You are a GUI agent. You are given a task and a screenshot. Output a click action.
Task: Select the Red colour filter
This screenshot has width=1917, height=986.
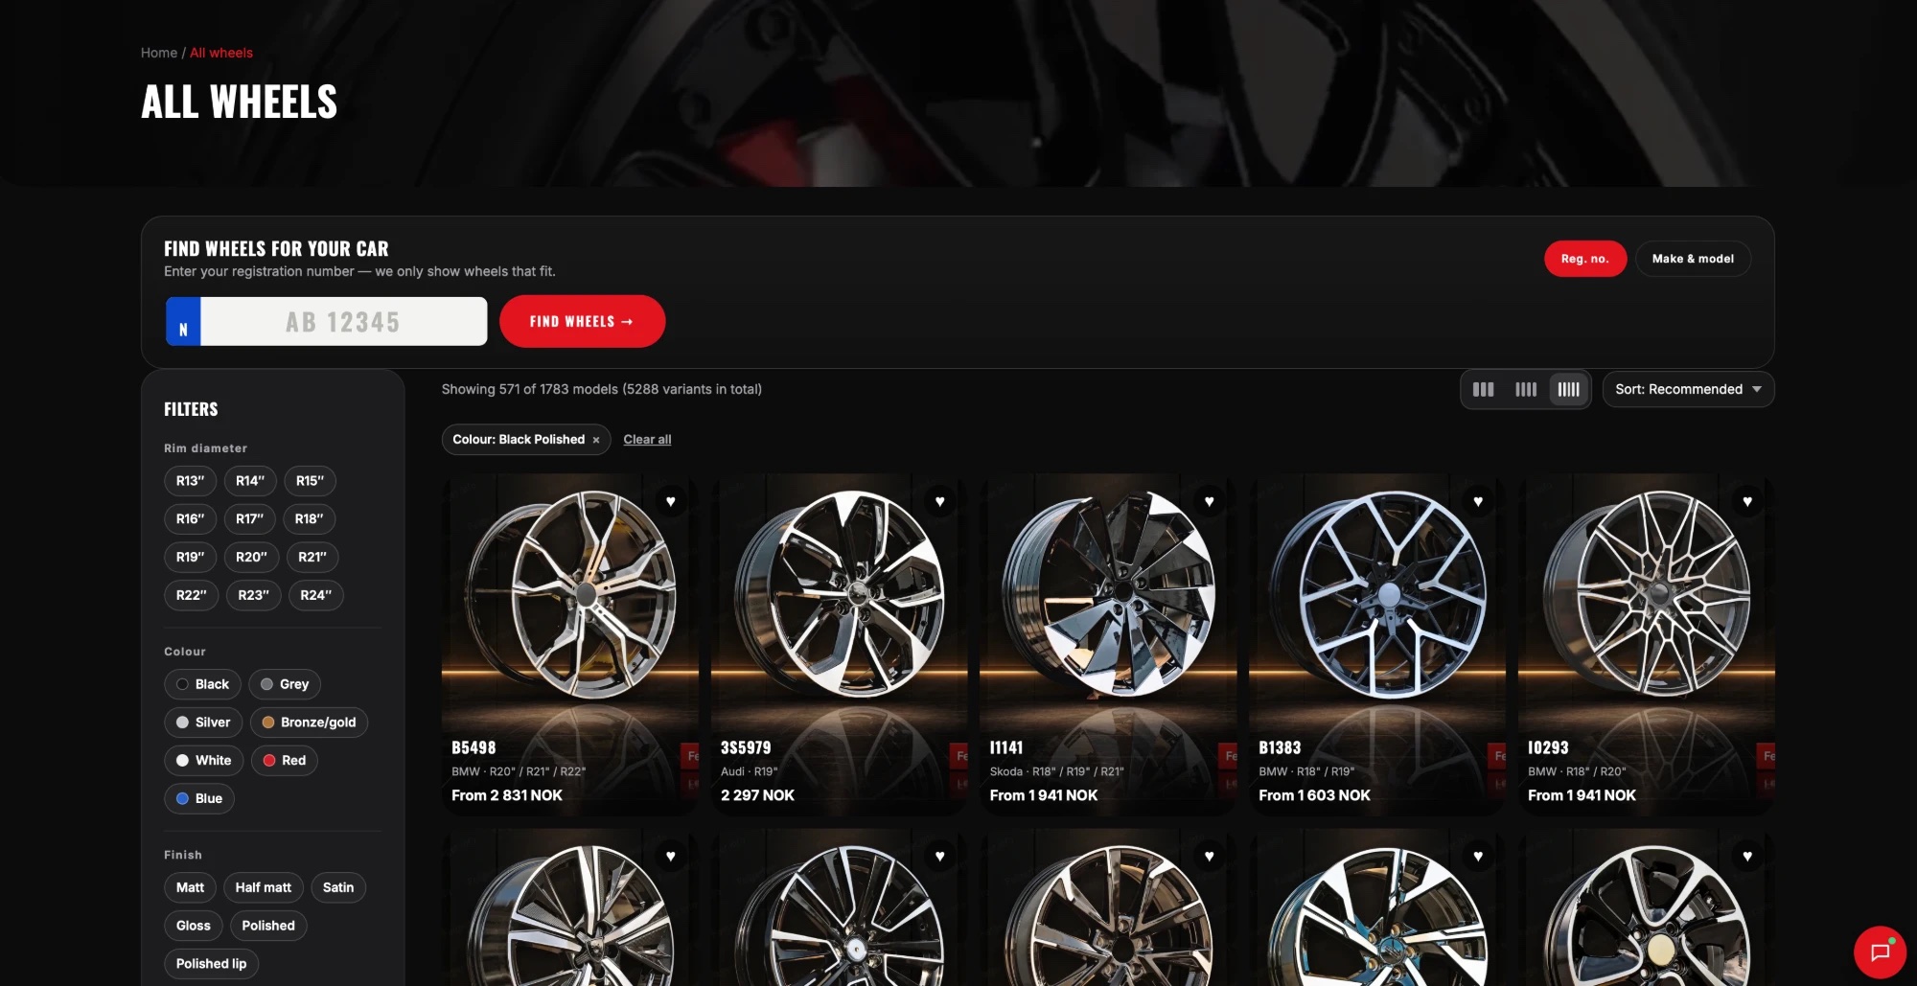pos(285,761)
